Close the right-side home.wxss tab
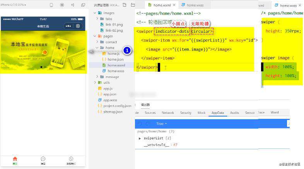Screen dimensions: 304x169 300,5
